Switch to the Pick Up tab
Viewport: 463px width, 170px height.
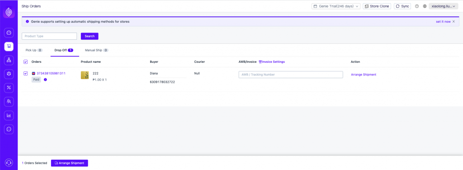[x=34, y=50]
